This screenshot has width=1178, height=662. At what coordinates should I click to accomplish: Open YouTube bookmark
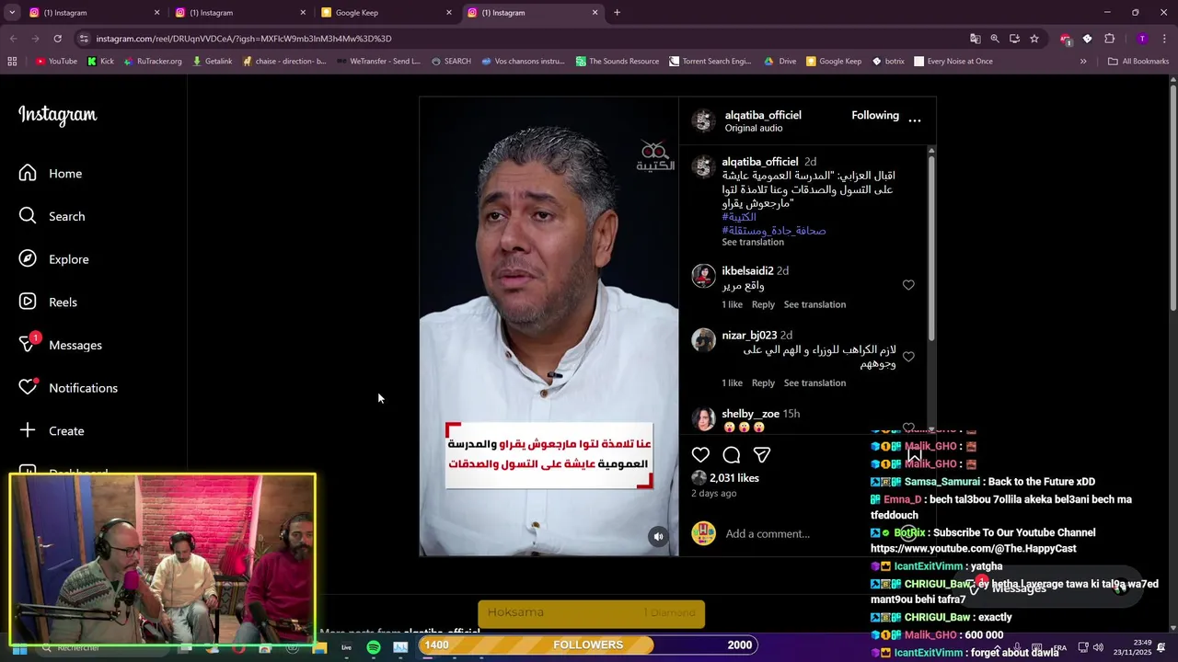(x=56, y=62)
